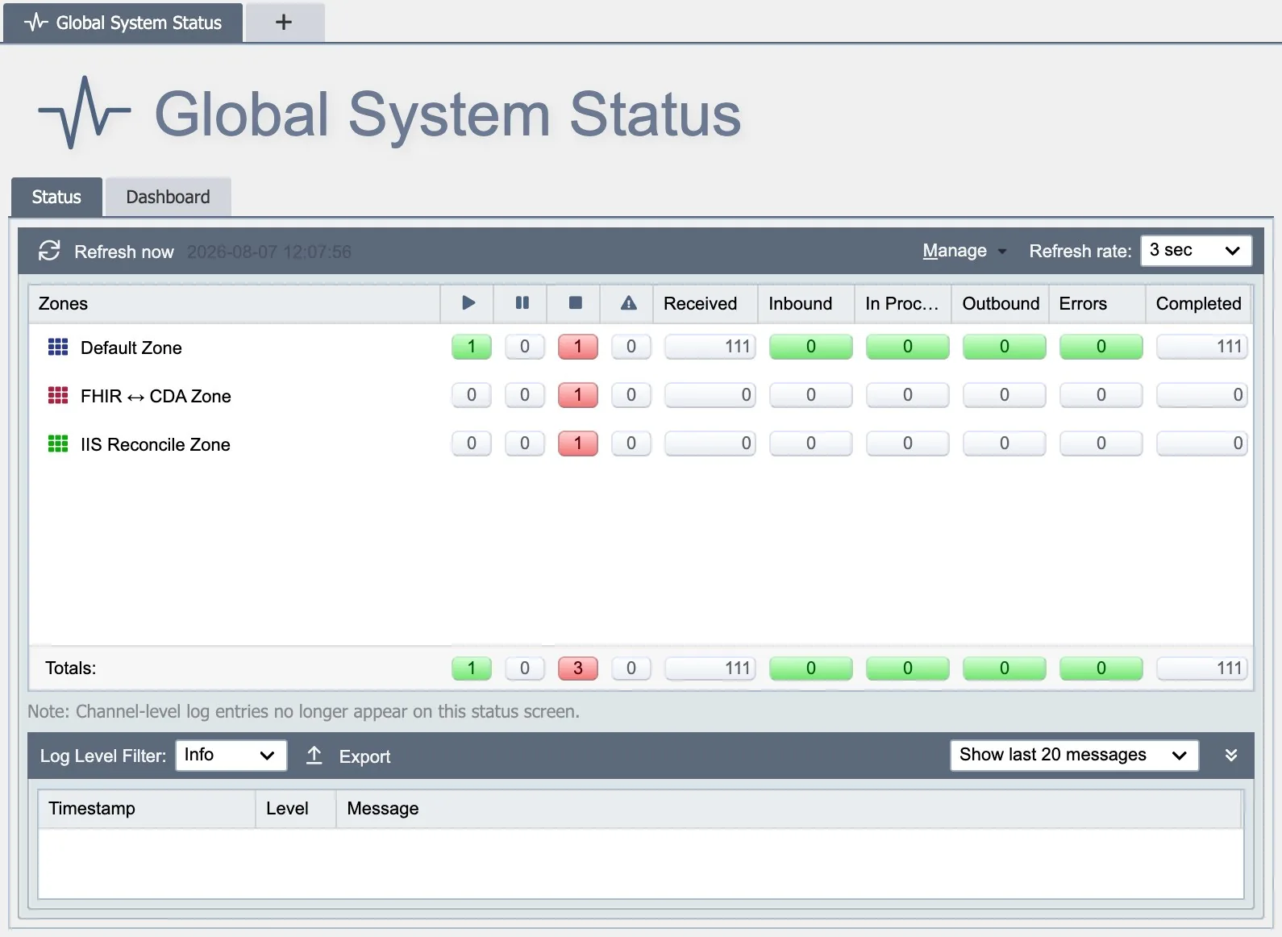Image resolution: width=1282 pixels, height=937 pixels.
Task: Click the Refresh now circular arrows icon
Action: click(x=49, y=251)
